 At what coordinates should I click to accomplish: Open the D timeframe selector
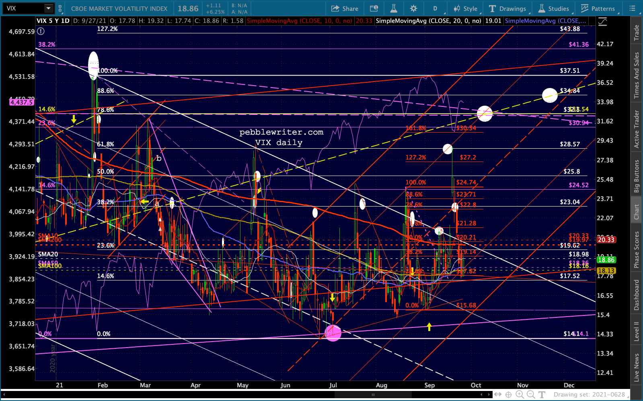(435, 8)
